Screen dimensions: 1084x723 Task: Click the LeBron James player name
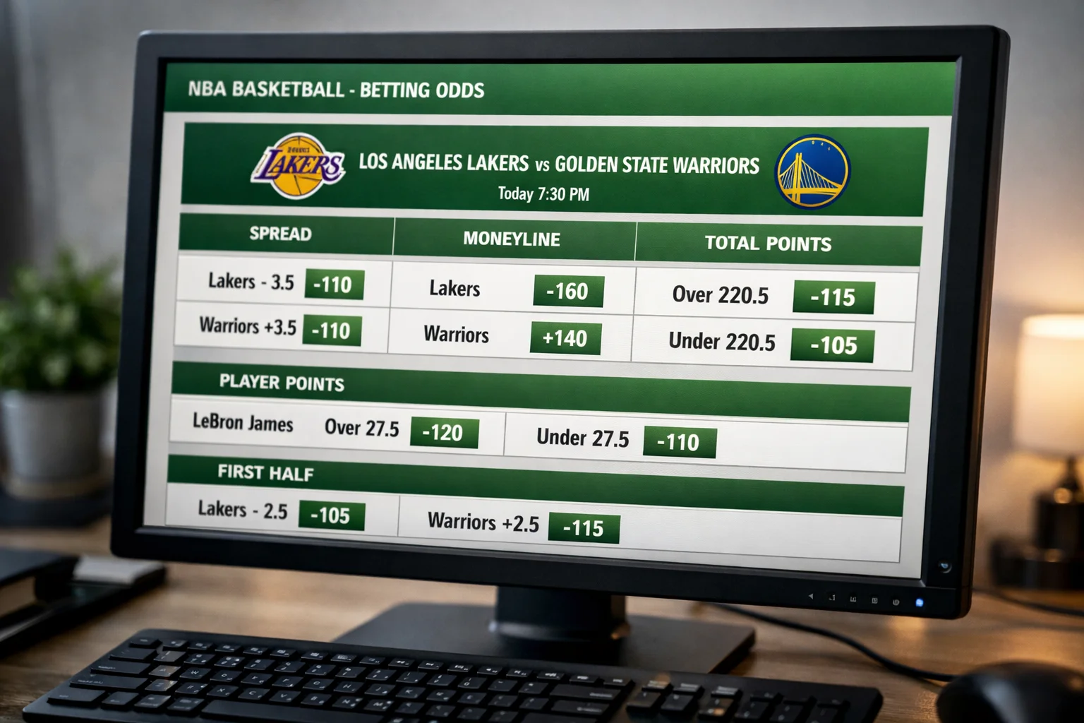[x=243, y=423]
